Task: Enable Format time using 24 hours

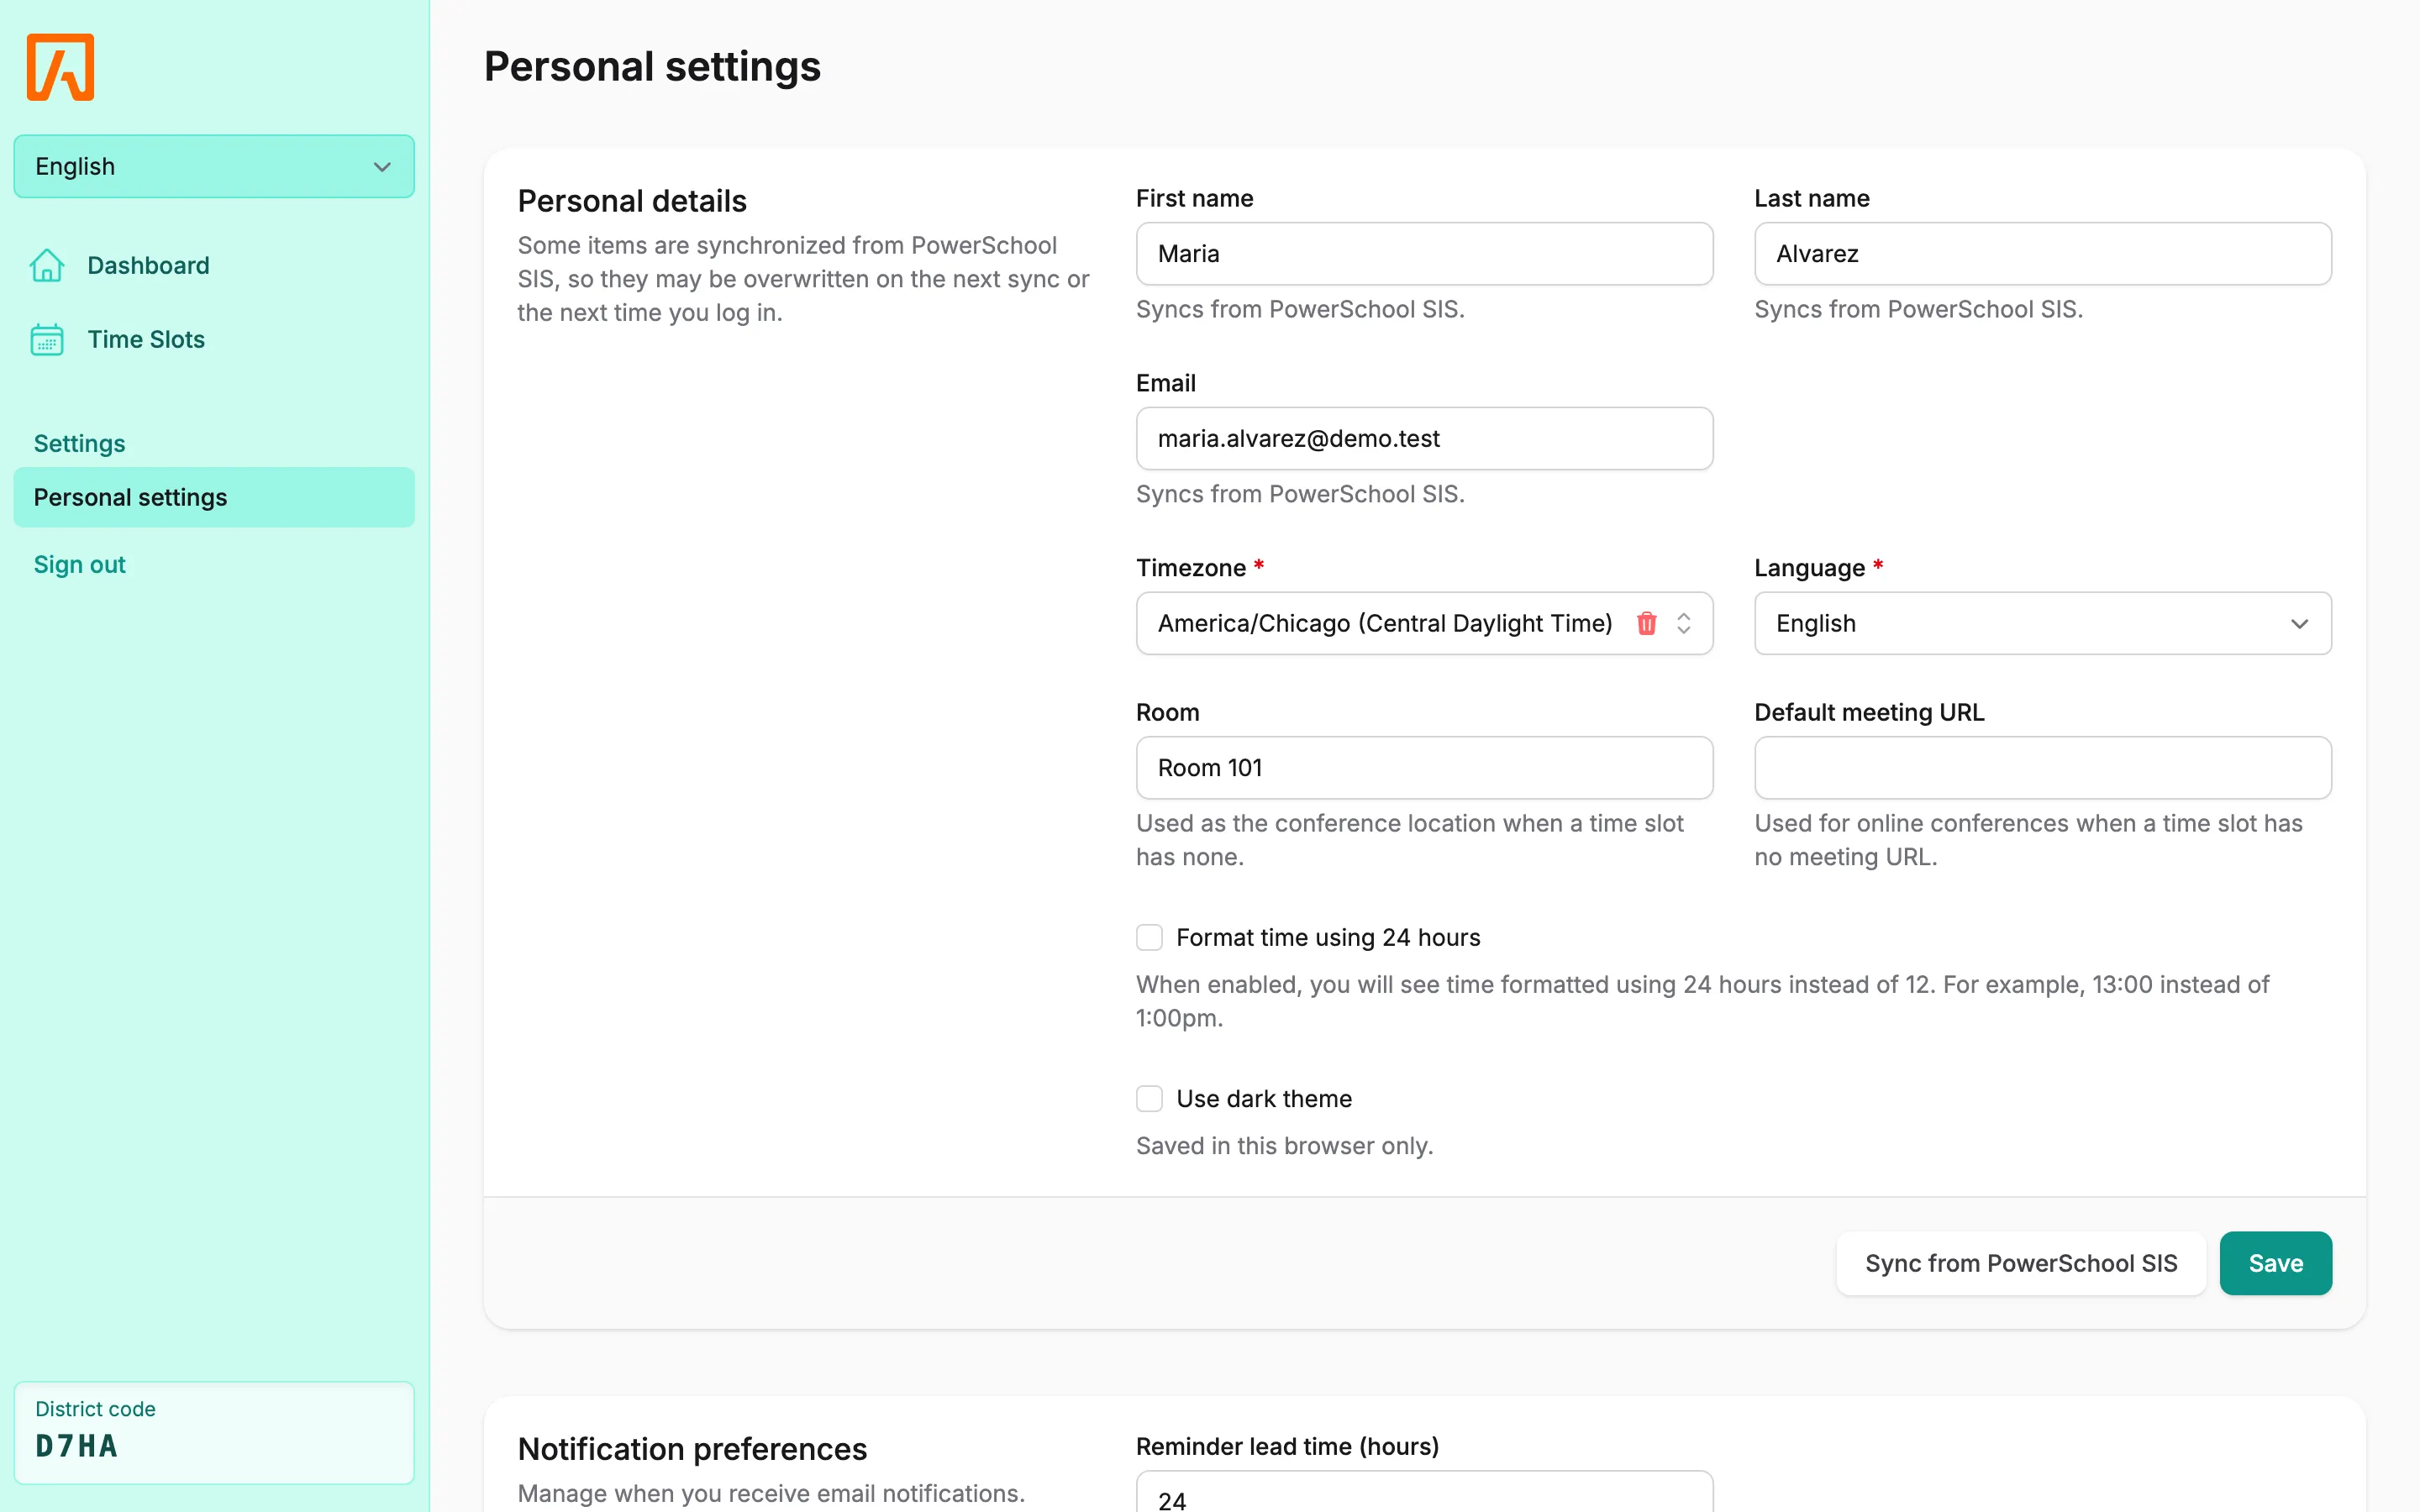Action: (1149, 937)
